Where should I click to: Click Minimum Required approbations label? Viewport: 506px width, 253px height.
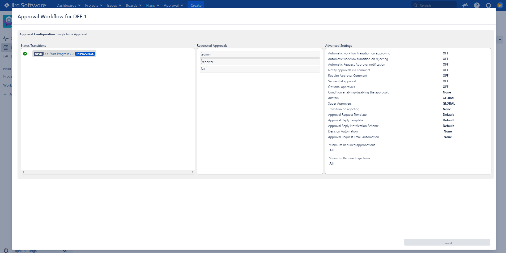352,145
